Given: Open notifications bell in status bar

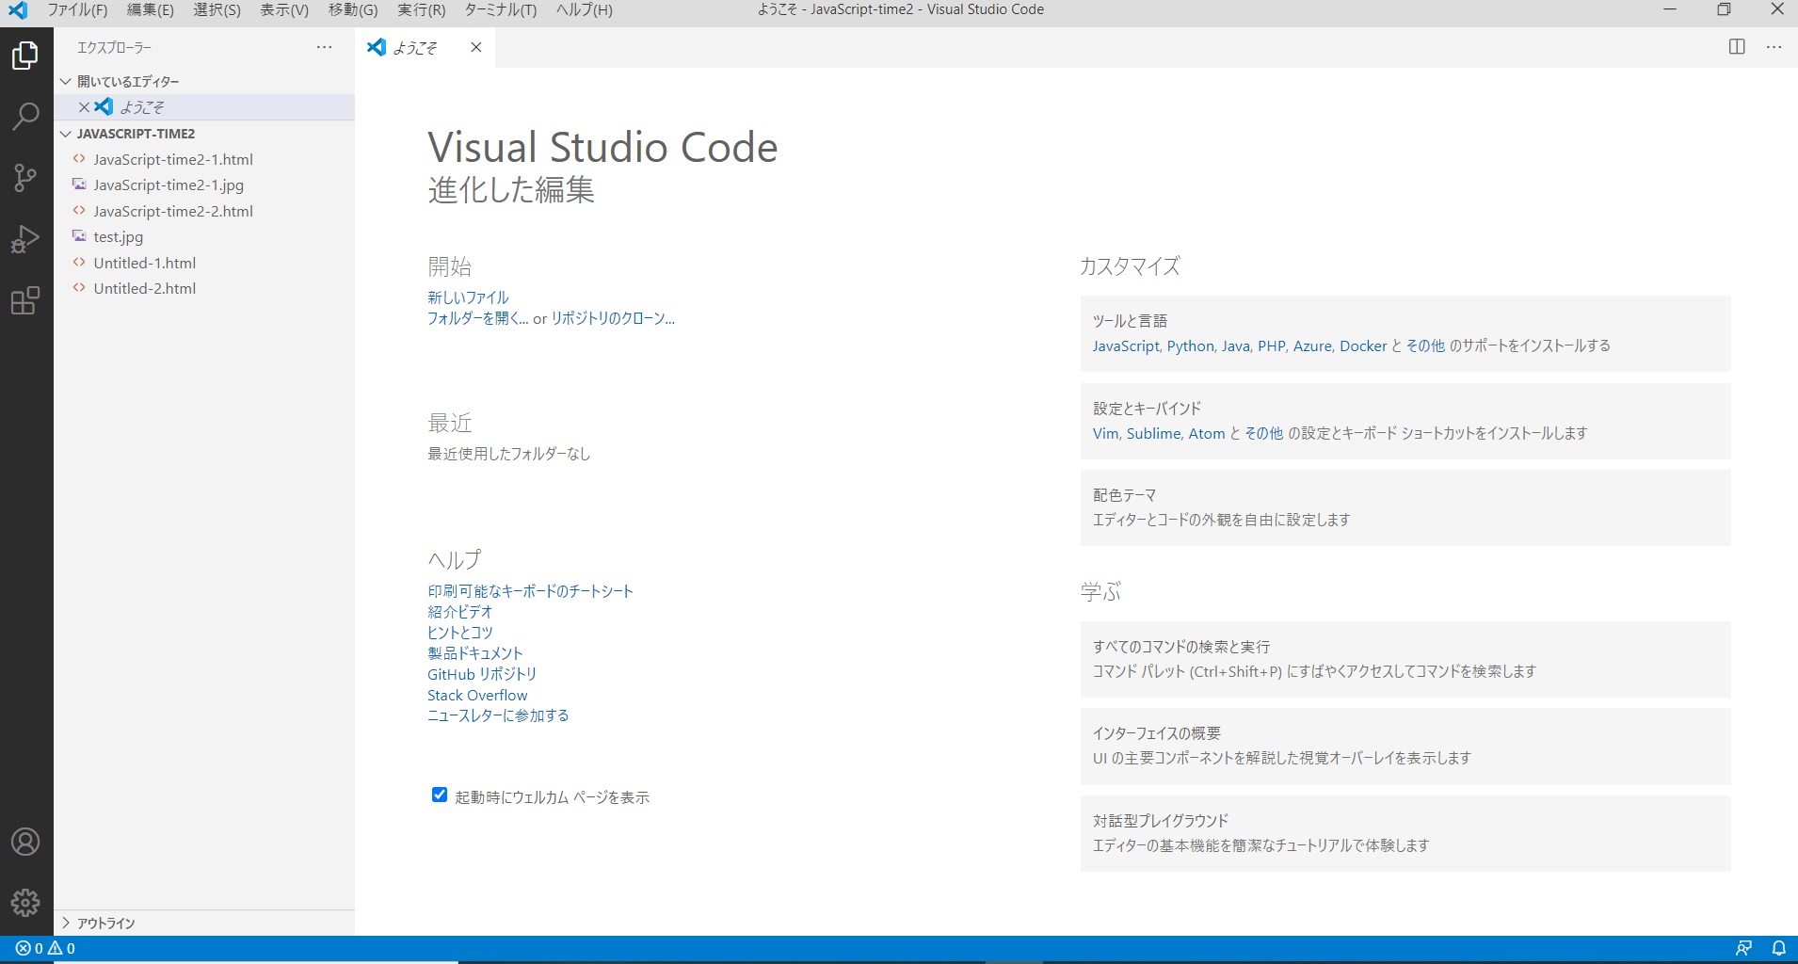Looking at the screenshot, I should (x=1778, y=948).
